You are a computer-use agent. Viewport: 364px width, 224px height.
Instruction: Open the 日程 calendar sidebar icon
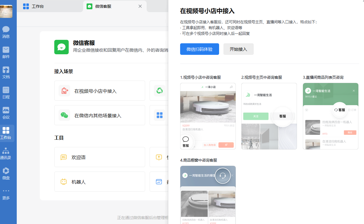coord(6,93)
